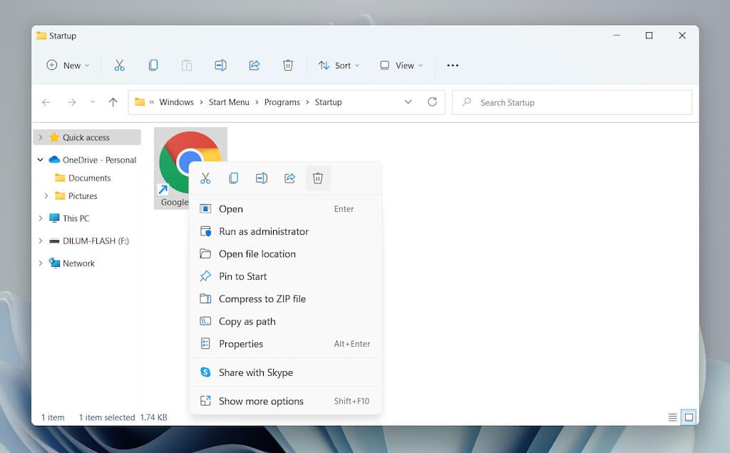Image resolution: width=730 pixels, height=453 pixels.
Task: Click Startup in the breadcrumb path
Action: tap(328, 102)
